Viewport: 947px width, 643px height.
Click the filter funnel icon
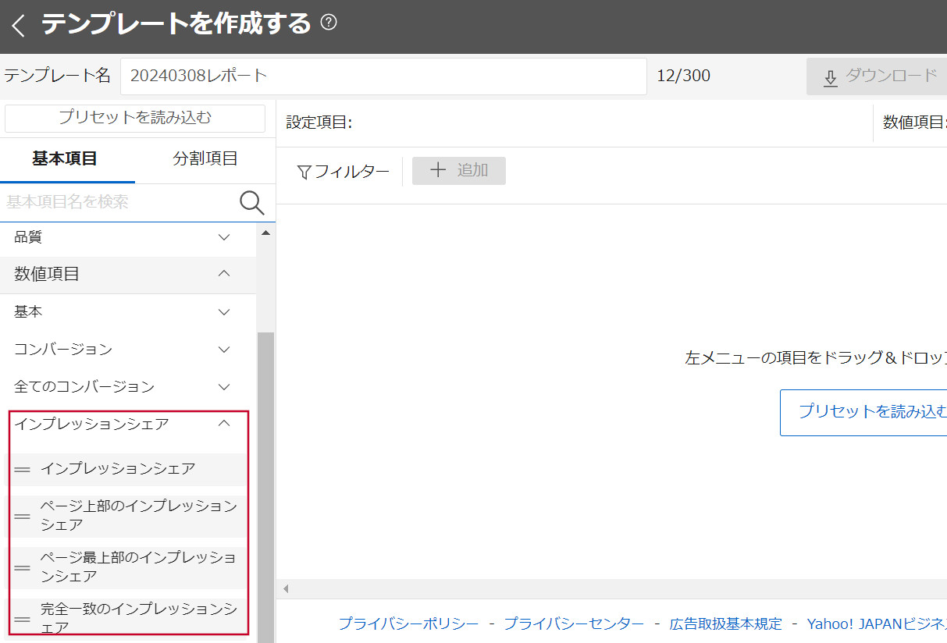[x=304, y=172]
